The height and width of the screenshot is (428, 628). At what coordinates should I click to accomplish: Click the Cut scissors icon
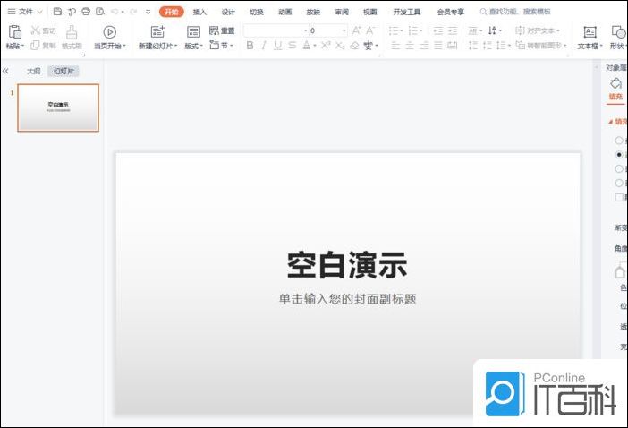(x=35, y=30)
